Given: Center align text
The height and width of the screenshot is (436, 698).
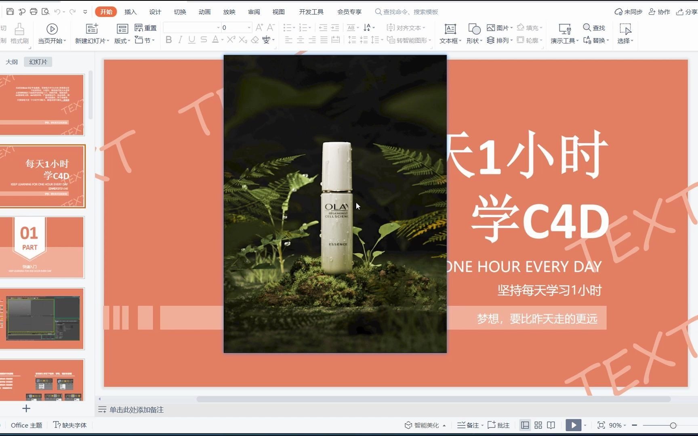Looking at the screenshot, I should pos(300,40).
